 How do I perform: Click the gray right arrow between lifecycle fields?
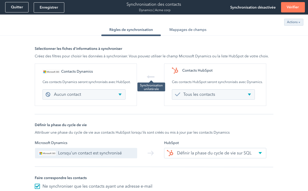(x=151, y=153)
